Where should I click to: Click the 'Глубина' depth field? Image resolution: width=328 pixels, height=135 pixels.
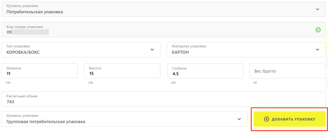tap(205, 71)
